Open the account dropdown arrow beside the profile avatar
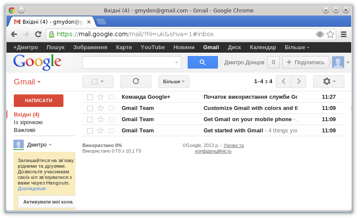Screen dimensions: 359x219 pos(348,63)
